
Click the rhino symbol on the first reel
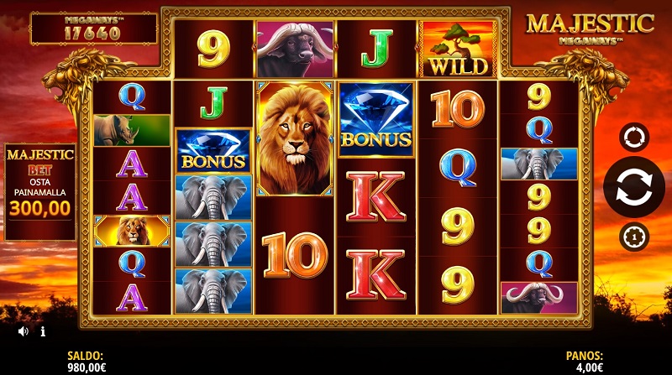click(x=132, y=130)
